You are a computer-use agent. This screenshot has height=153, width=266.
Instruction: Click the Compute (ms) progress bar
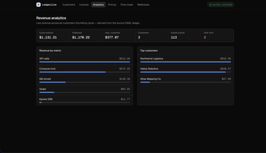85,72
